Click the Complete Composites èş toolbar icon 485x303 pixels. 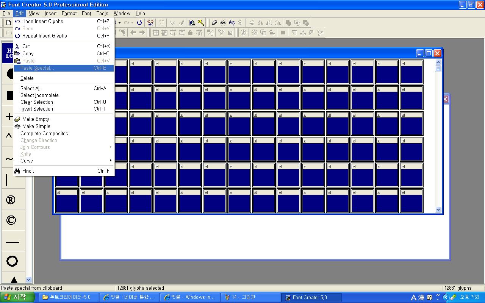(232, 23)
